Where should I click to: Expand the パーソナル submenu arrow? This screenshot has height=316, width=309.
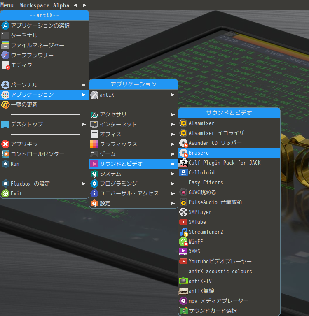click(x=84, y=85)
